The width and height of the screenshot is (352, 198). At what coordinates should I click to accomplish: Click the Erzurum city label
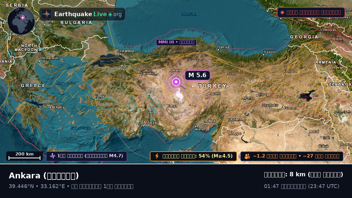tap(291, 71)
